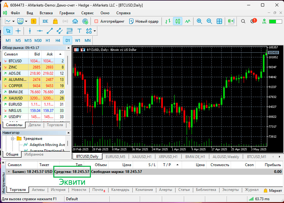The height and width of the screenshot is (203, 284).
Task: Select the Fibonacci retracement tool
Action: 69,31
